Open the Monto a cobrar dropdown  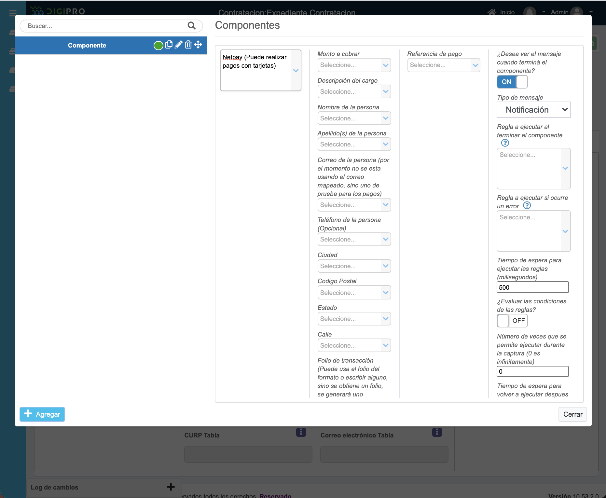coord(354,65)
